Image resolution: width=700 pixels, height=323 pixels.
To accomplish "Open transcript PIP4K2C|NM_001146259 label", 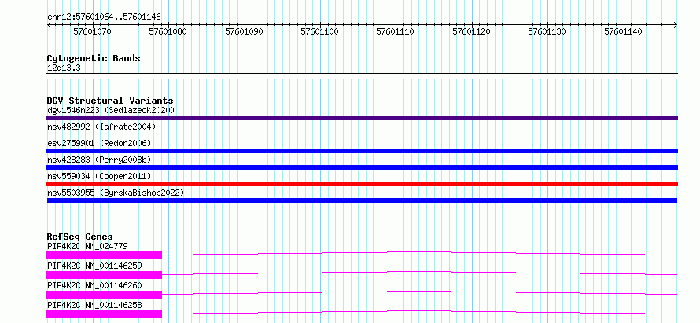I will 94,266.
